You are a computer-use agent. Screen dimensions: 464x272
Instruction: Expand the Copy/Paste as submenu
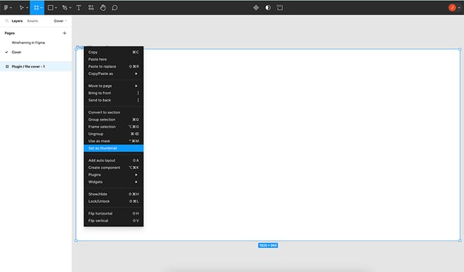pyautogui.click(x=113, y=74)
